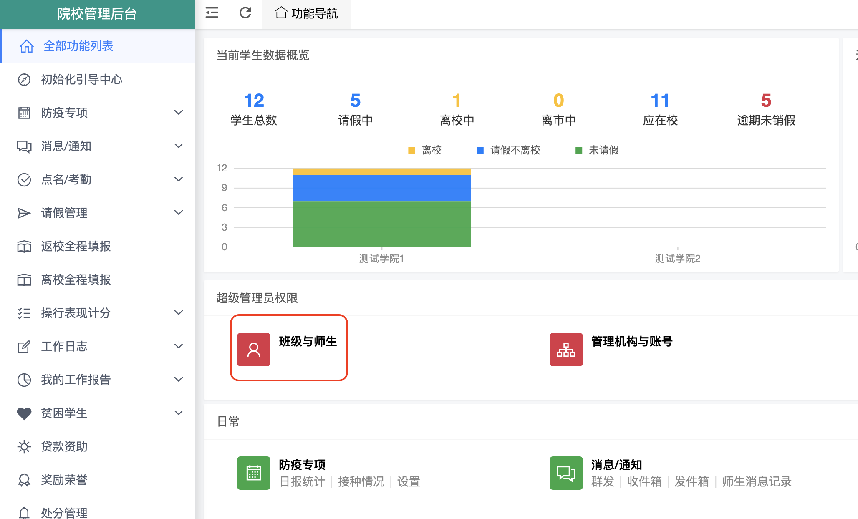The width and height of the screenshot is (858, 519).
Task: Click the 11 应在校 statistic
Action: tap(660, 109)
